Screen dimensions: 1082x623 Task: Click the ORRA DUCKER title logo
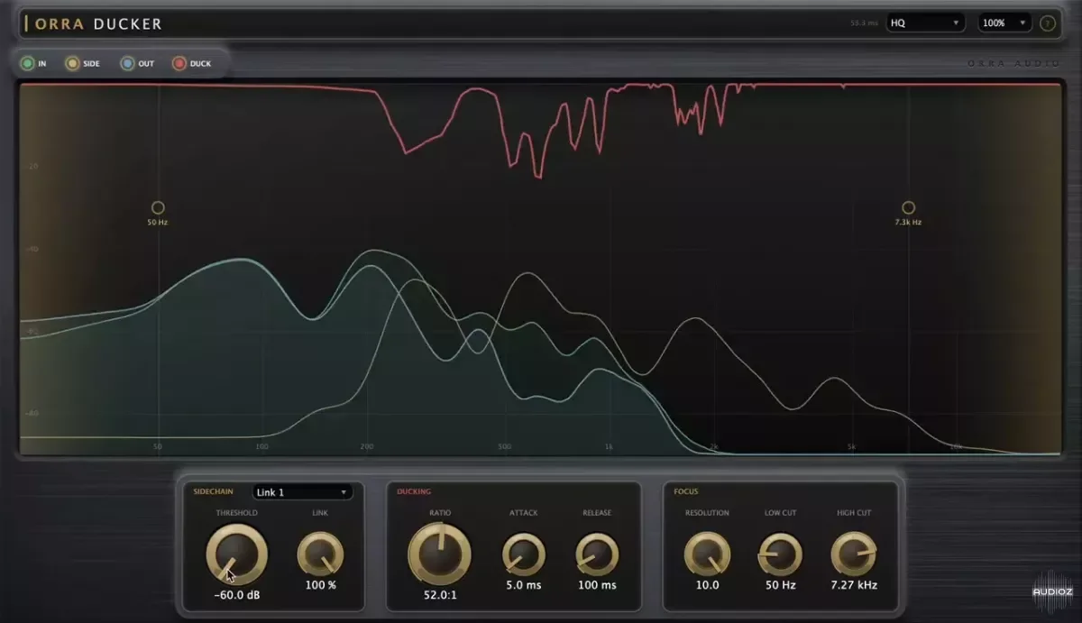tap(95, 23)
